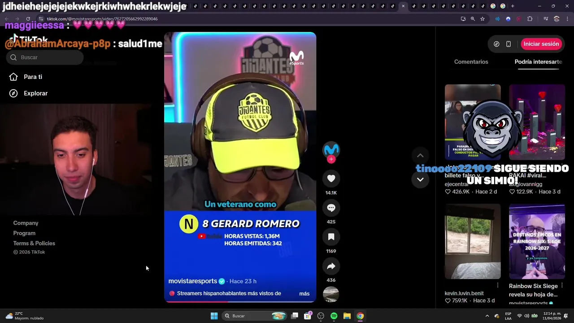Open the movistaresports profile avatar beside the video
The image size is (574, 323).
click(x=331, y=149)
